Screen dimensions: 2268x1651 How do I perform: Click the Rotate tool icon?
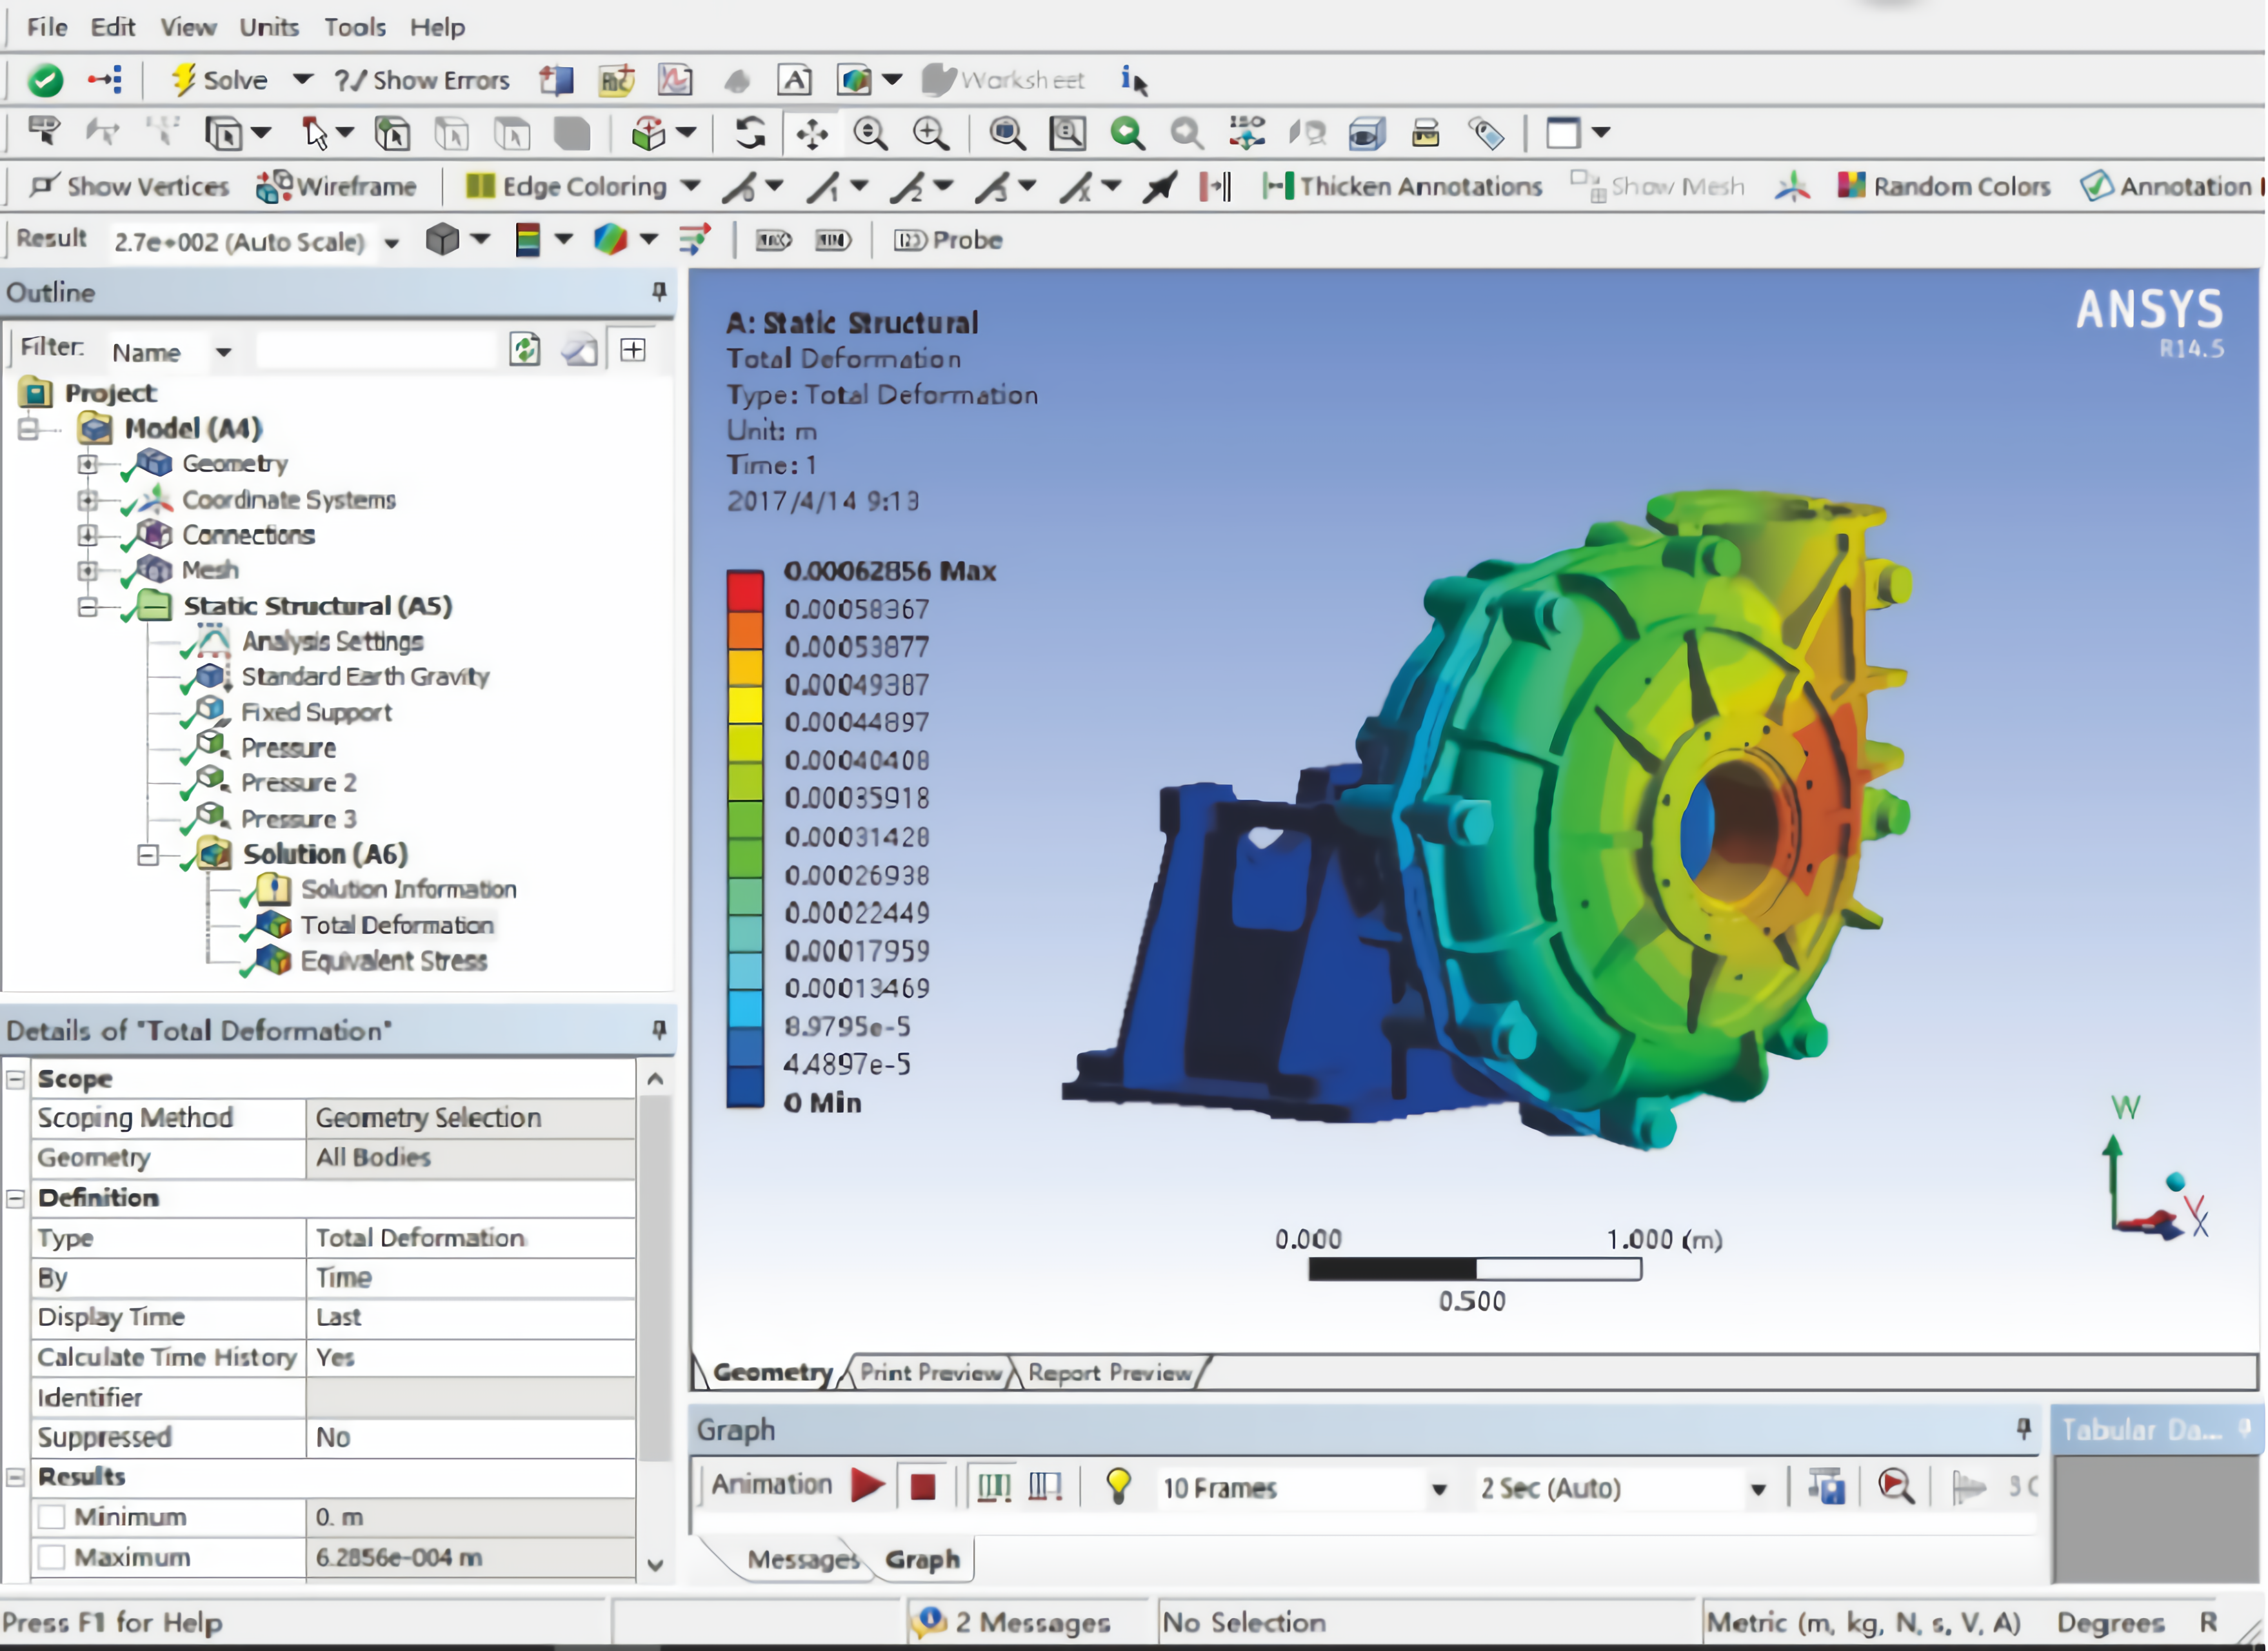click(x=750, y=133)
